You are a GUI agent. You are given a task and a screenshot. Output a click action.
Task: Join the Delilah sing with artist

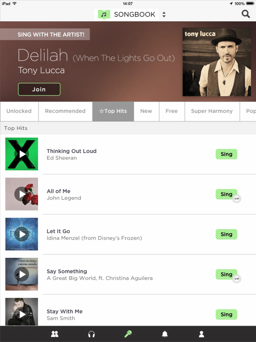point(39,89)
